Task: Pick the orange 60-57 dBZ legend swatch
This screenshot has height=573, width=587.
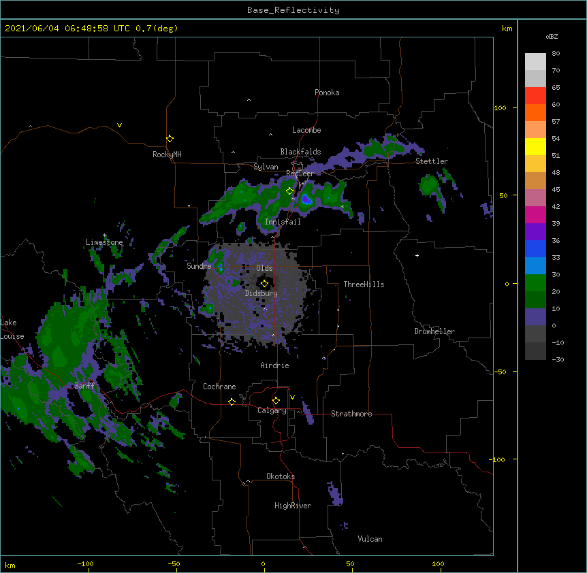Action: pyautogui.click(x=535, y=113)
